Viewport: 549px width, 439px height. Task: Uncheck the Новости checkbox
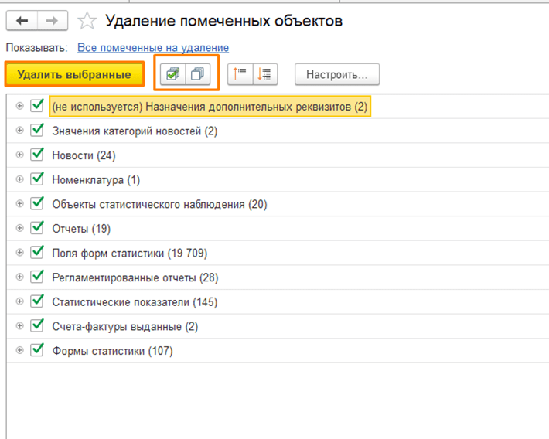[x=37, y=155]
